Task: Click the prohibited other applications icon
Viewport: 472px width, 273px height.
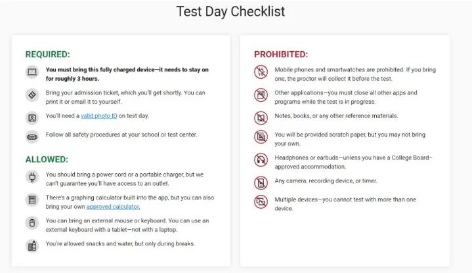Action: [261, 95]
